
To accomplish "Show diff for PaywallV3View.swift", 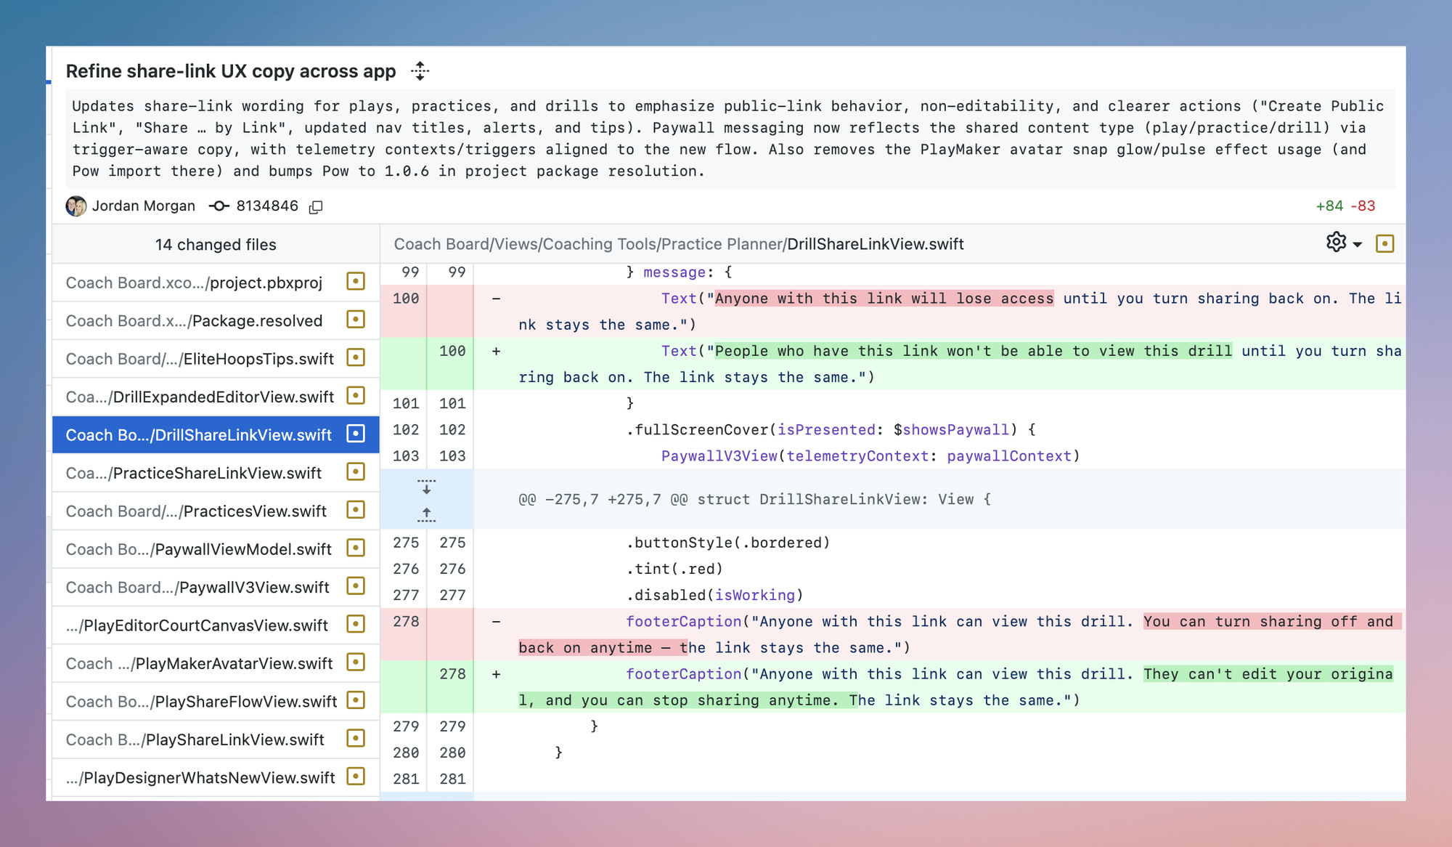I will tap(216, 587).
